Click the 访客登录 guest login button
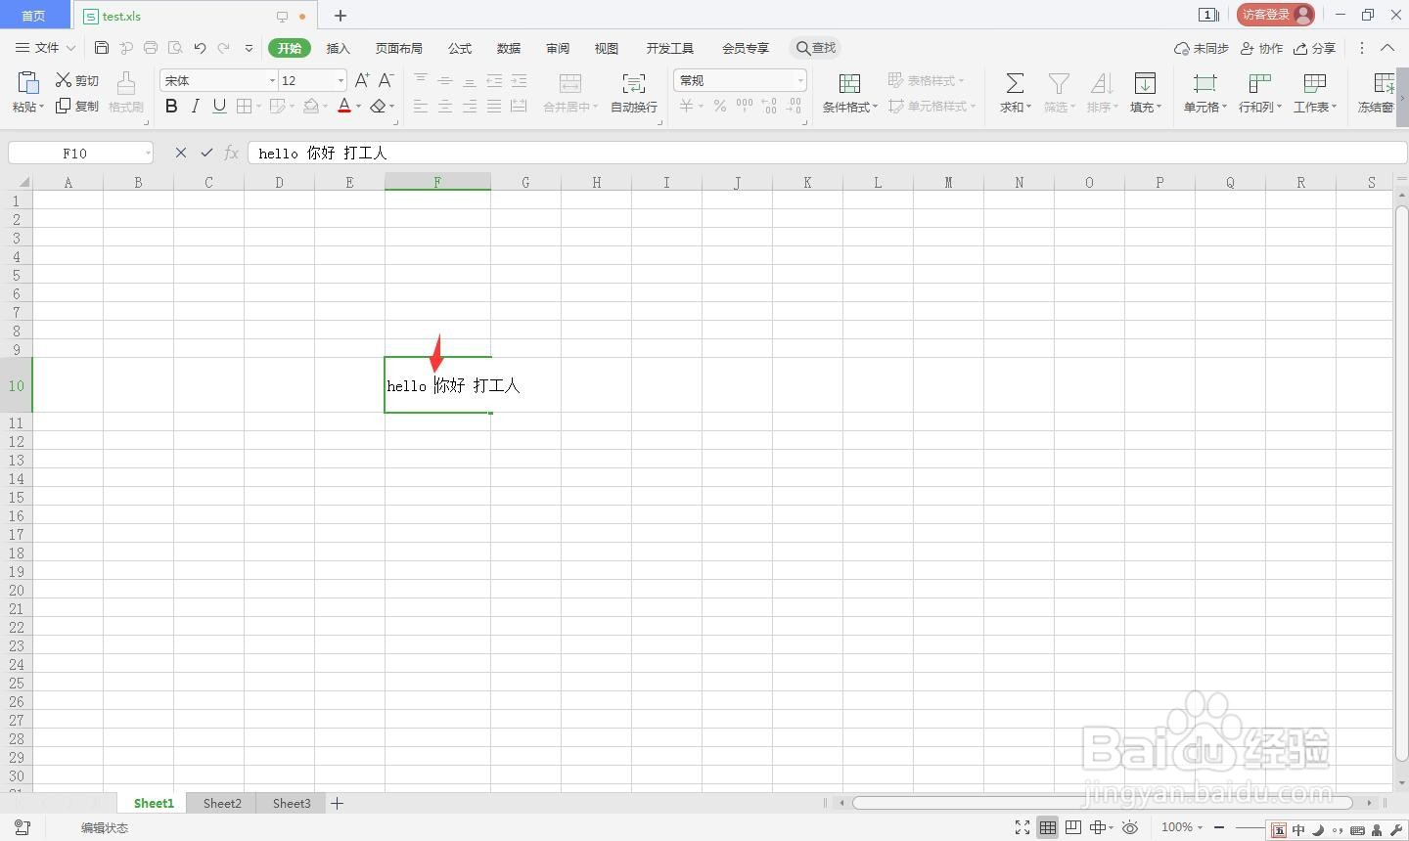1409x841 pixels. 1276,15
